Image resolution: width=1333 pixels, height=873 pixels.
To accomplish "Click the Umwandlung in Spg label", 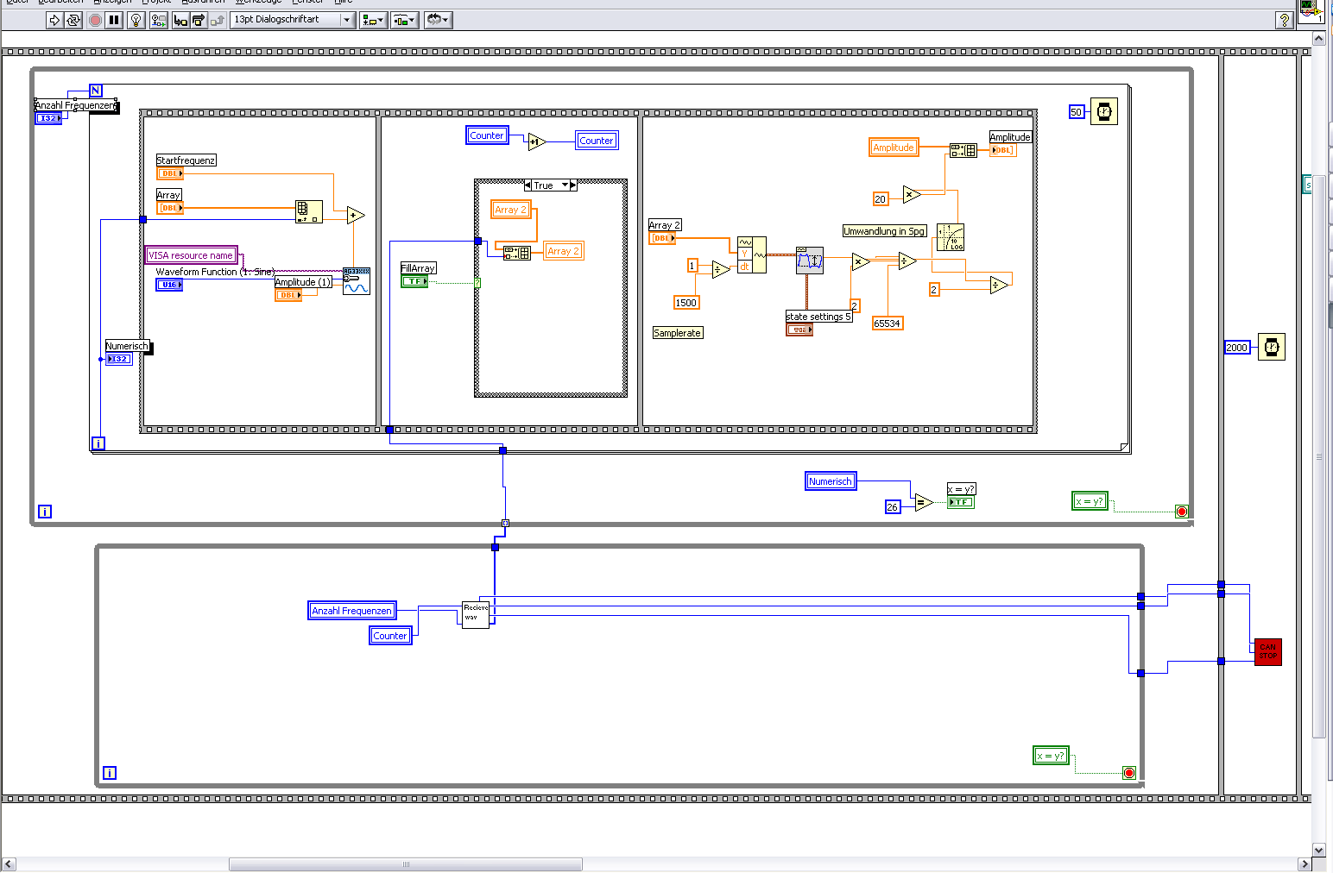I will (884, 231).
